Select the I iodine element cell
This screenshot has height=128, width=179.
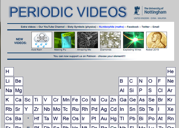161,109
